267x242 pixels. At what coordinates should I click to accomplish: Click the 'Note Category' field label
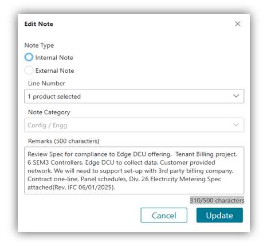(x=49, y=112)
